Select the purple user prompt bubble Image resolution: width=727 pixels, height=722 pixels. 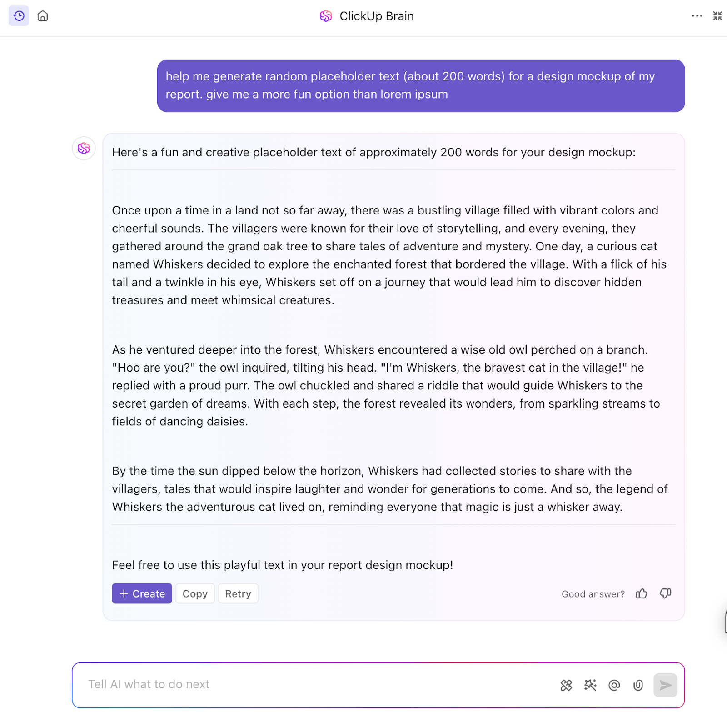420,85
